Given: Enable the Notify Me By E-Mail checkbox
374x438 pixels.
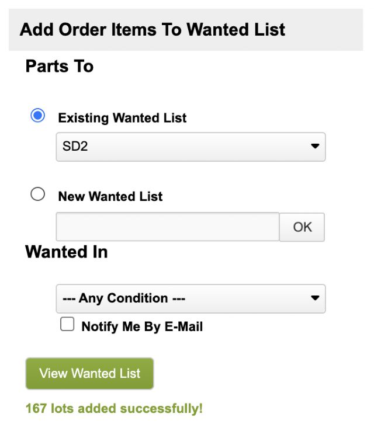Looking at the screenshot, I should [67, 325].
